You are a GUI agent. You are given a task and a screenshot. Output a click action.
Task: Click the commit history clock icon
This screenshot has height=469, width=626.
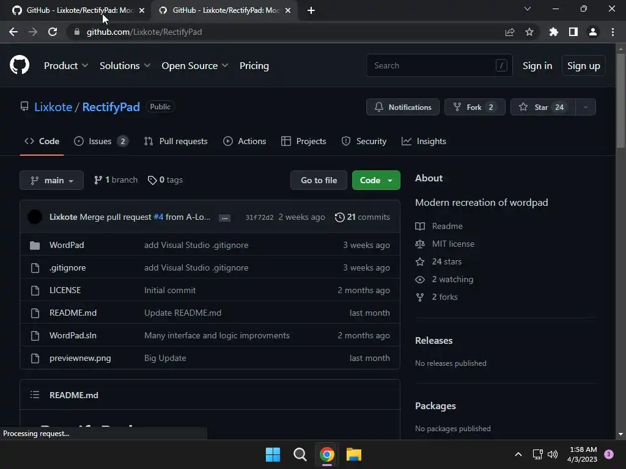340,217
